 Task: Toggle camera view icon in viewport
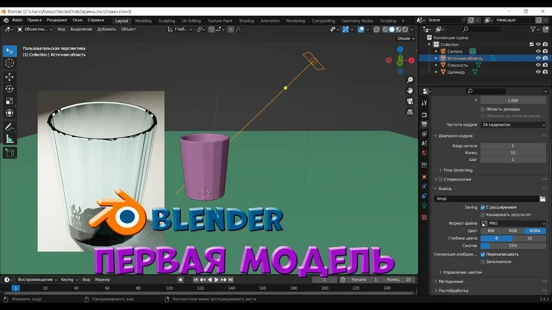pyautogui.click(x=410, y=101)
